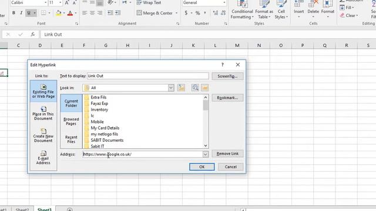Screen dimensions: 376x211
Task: Click Cancel in Edit Hyperlink
Action: point(231,166)
